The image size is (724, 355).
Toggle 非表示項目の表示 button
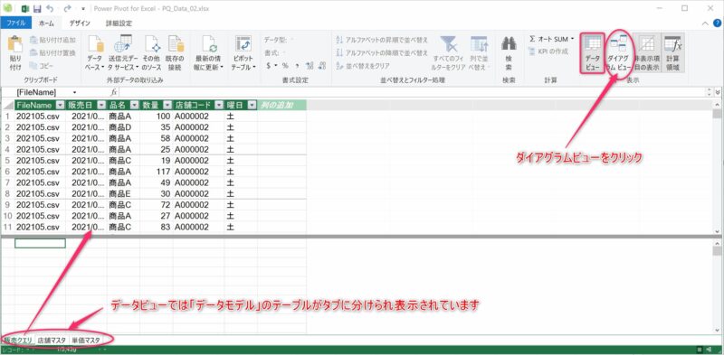pyautogui.click(x=646, y=44)
